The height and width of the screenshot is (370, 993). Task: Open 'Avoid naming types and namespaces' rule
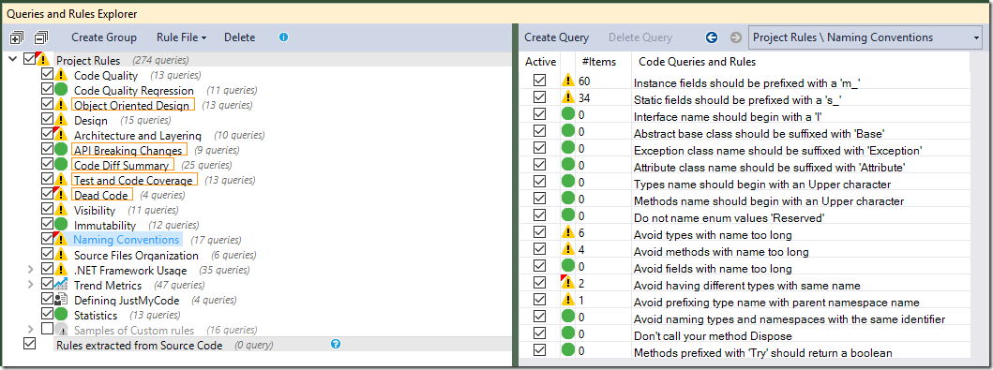click(x=790, y=319)
